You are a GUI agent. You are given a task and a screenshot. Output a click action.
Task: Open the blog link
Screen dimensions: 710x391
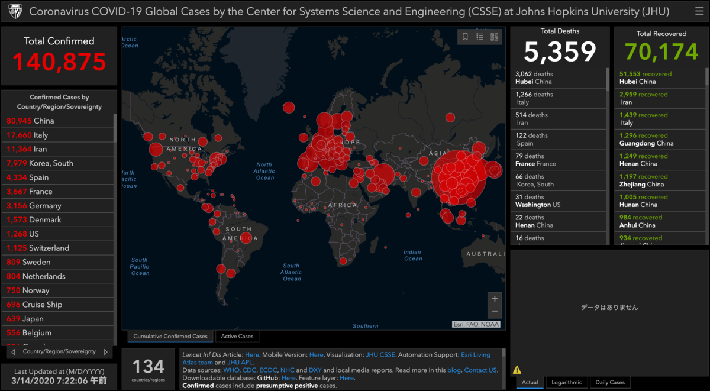click(454, 370)
